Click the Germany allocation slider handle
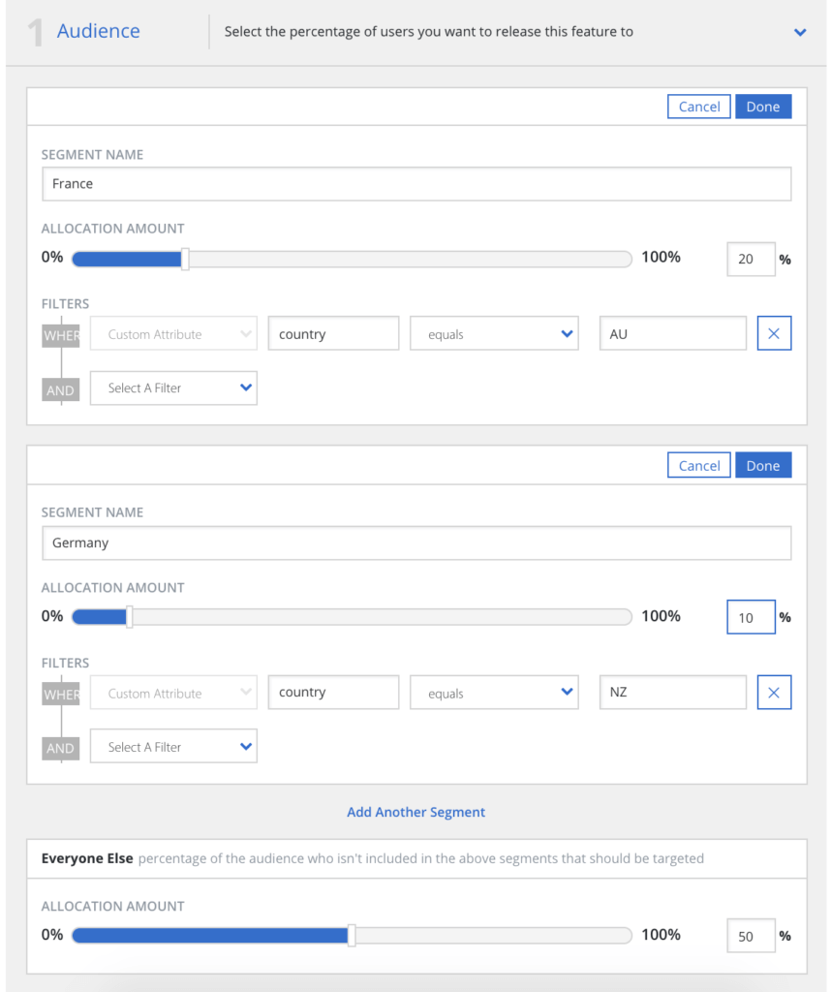Viewport: 831px width, 992px height. point(129,616)
